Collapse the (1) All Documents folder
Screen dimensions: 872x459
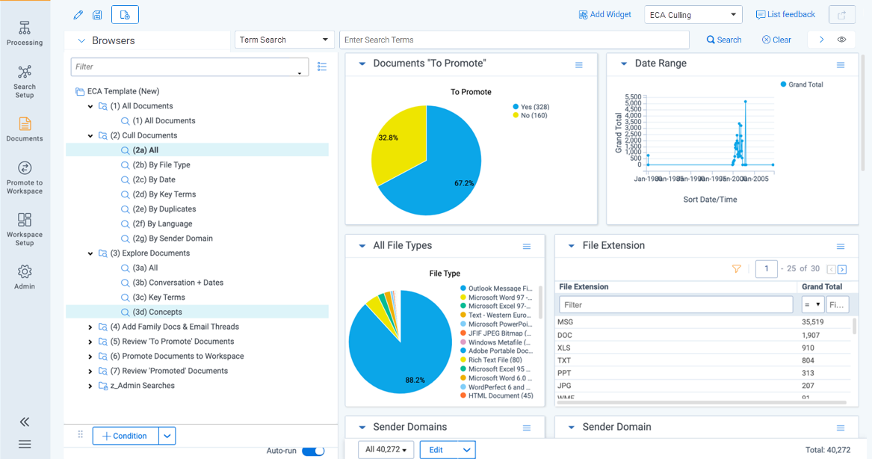point(90,106)
